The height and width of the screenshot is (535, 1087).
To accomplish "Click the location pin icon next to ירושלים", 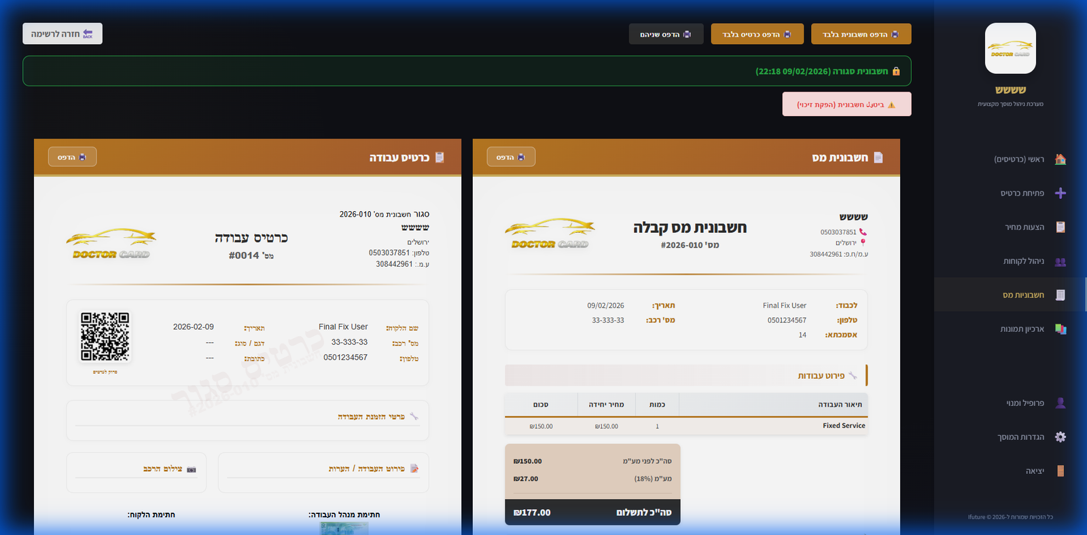I will [x=863, y=242].
